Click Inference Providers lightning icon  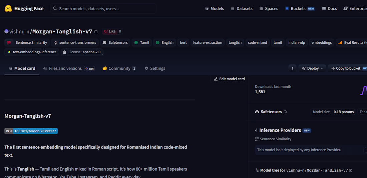coord(256,130)
